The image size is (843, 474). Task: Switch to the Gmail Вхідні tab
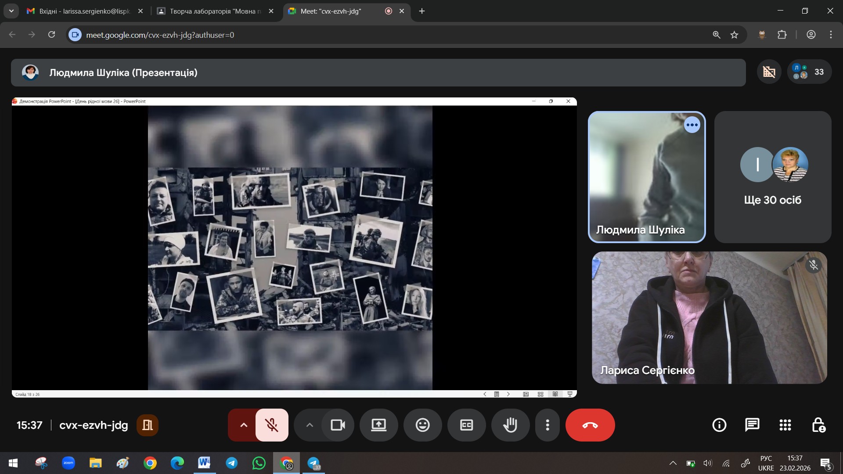tap(84, 11)
